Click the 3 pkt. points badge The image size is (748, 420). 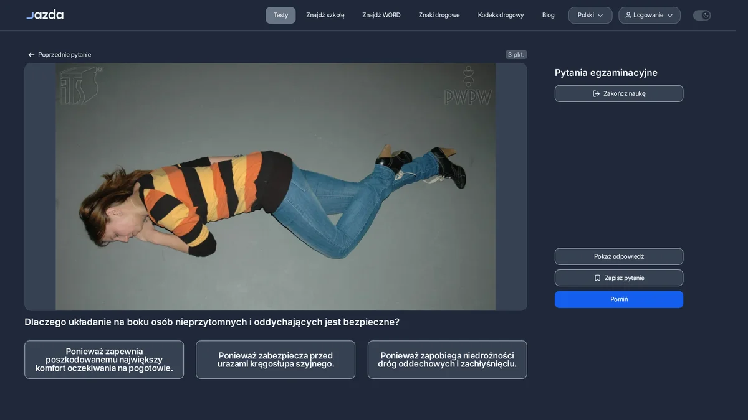tap(516, 55)
